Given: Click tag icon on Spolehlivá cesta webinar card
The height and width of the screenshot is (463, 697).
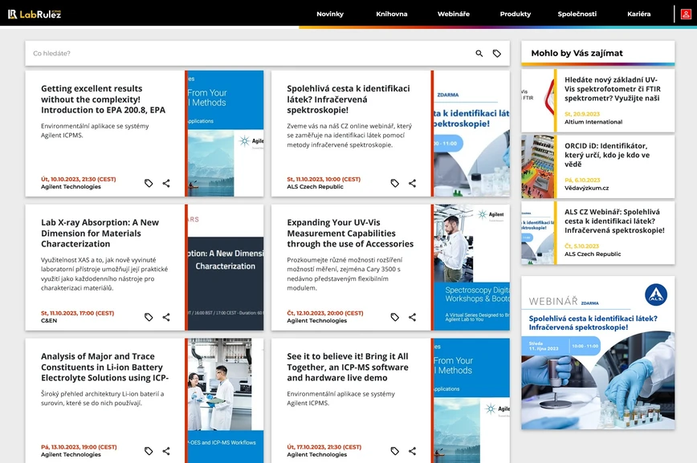Looking at the screenshot, I should pos(395,183).
